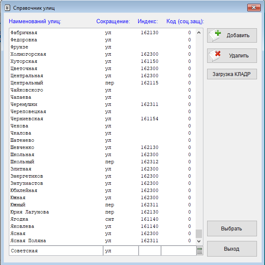The width and height of the screenshot is (265, 265).
Task: Click the scrollbar up arrow in street list
Action: point(199,32)
